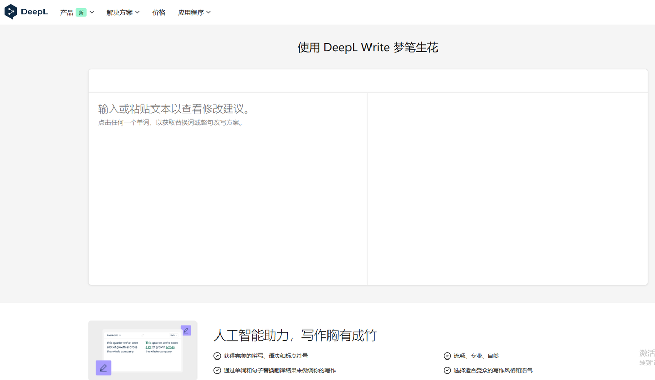Screen dimensions: 655x380
Task: Click checkmark icon beside 选择适合受众的写作风格
Action: [x=447, y=370]
